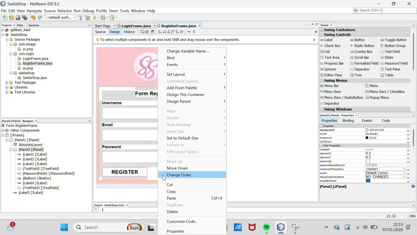
Task: Toggle the autoscrolls checkbox
Action: (x=368, y=161)
